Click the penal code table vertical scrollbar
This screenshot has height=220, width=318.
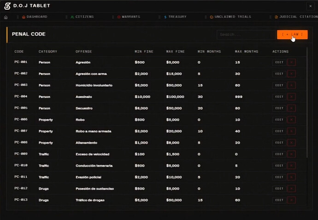(307, 102)
